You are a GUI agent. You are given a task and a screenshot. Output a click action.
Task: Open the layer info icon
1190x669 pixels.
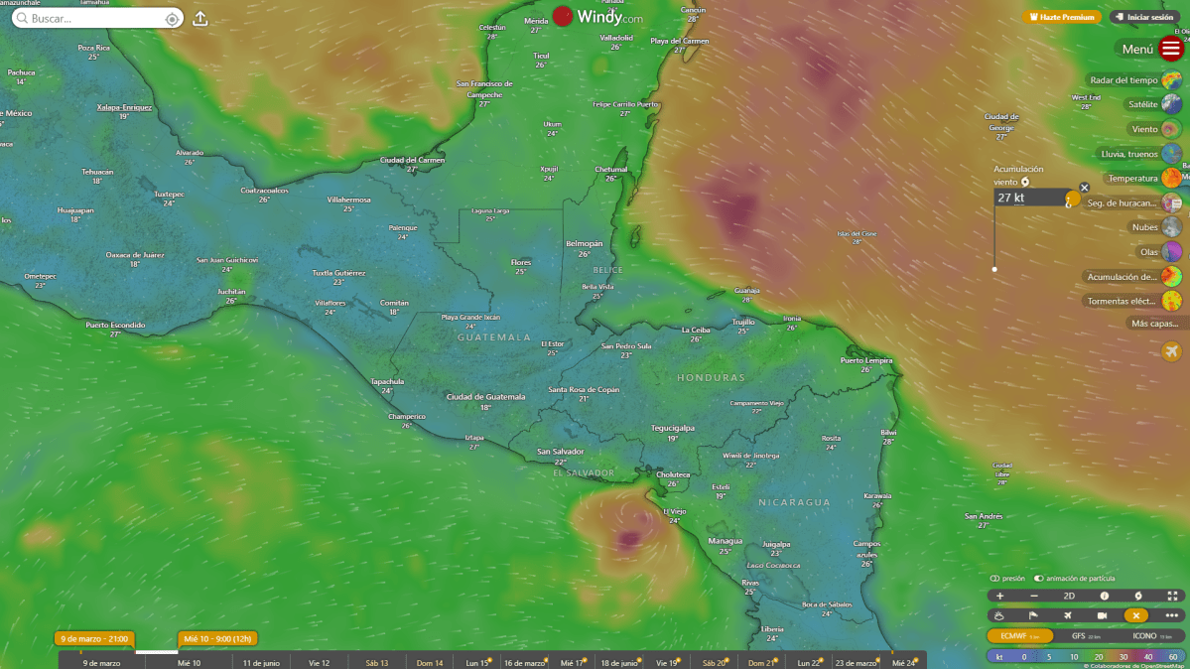(1105, 597)
